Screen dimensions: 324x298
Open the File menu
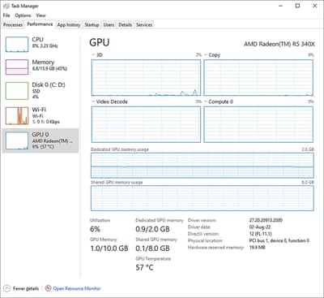(6, 15)
